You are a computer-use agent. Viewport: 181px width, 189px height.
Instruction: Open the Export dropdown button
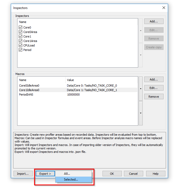pyautogui.click(x=45, y=174)
